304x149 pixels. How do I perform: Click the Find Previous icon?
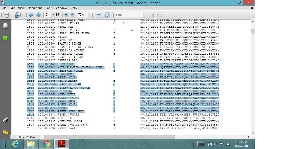coord(151,15)
